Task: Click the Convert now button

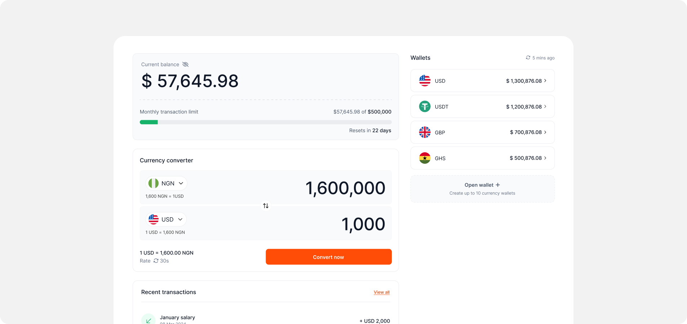Action: click(x=329, y=257)
